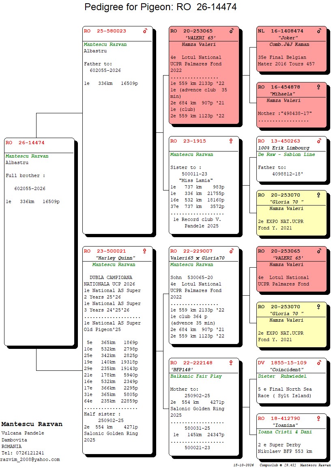
Task: Click the male symbol on card RO 22-229007
Action: [232, 251]
